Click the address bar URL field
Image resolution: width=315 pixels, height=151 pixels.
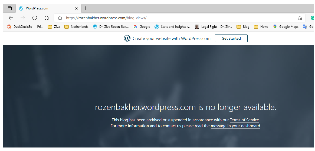(x=180, y=18)
